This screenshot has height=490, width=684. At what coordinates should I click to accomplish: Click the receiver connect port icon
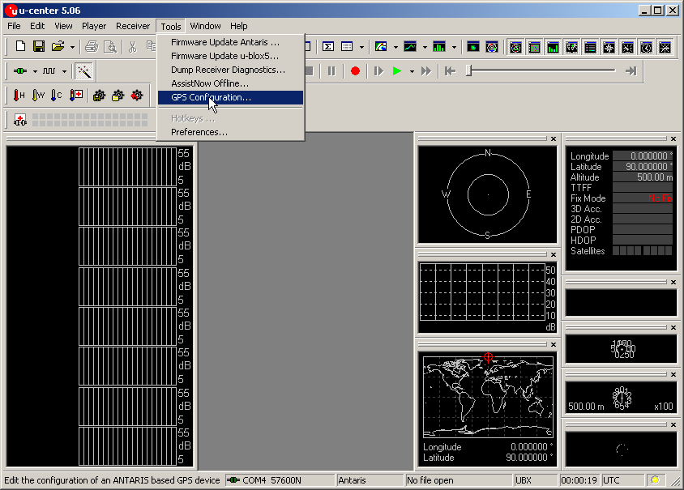tap(20, 70)
